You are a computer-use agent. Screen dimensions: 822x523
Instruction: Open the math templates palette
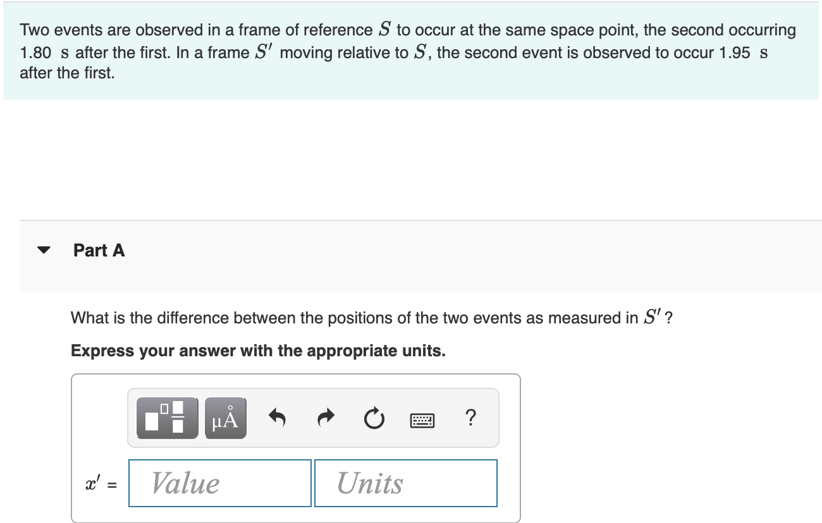(x=166, y=417)
